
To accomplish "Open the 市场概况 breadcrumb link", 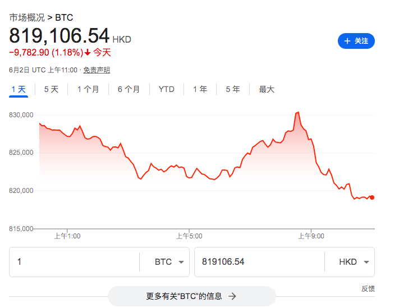I will [27, 17].
